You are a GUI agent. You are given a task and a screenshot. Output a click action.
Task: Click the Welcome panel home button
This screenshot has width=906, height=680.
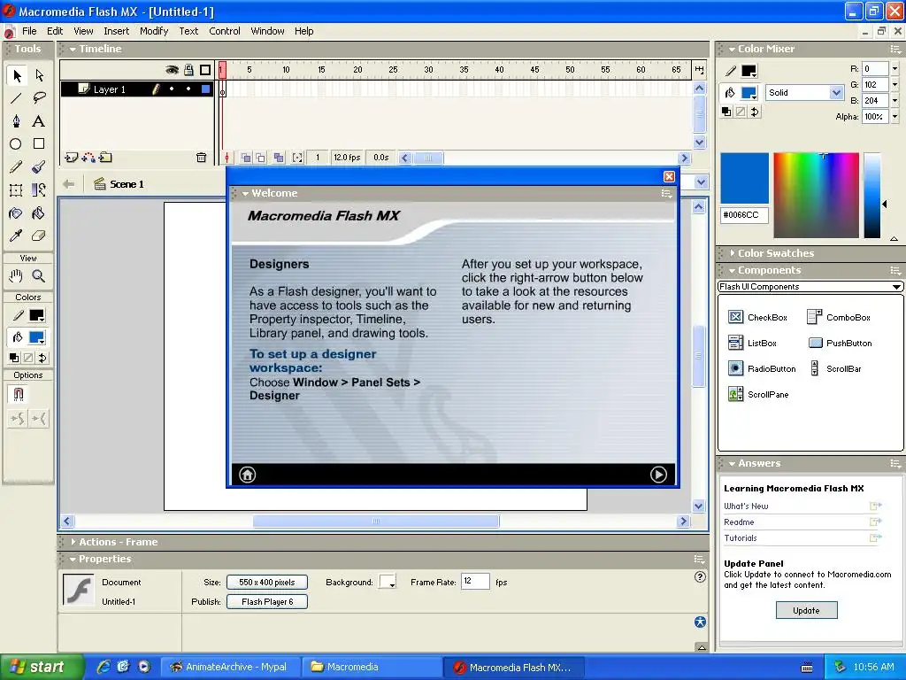[248, 475]
